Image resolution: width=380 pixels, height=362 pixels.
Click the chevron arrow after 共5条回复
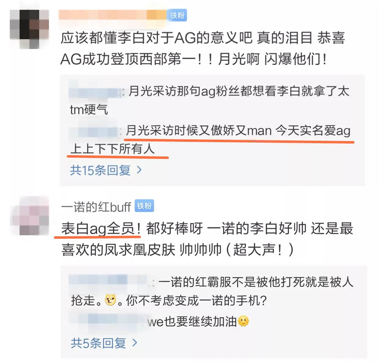pos(135,343)
